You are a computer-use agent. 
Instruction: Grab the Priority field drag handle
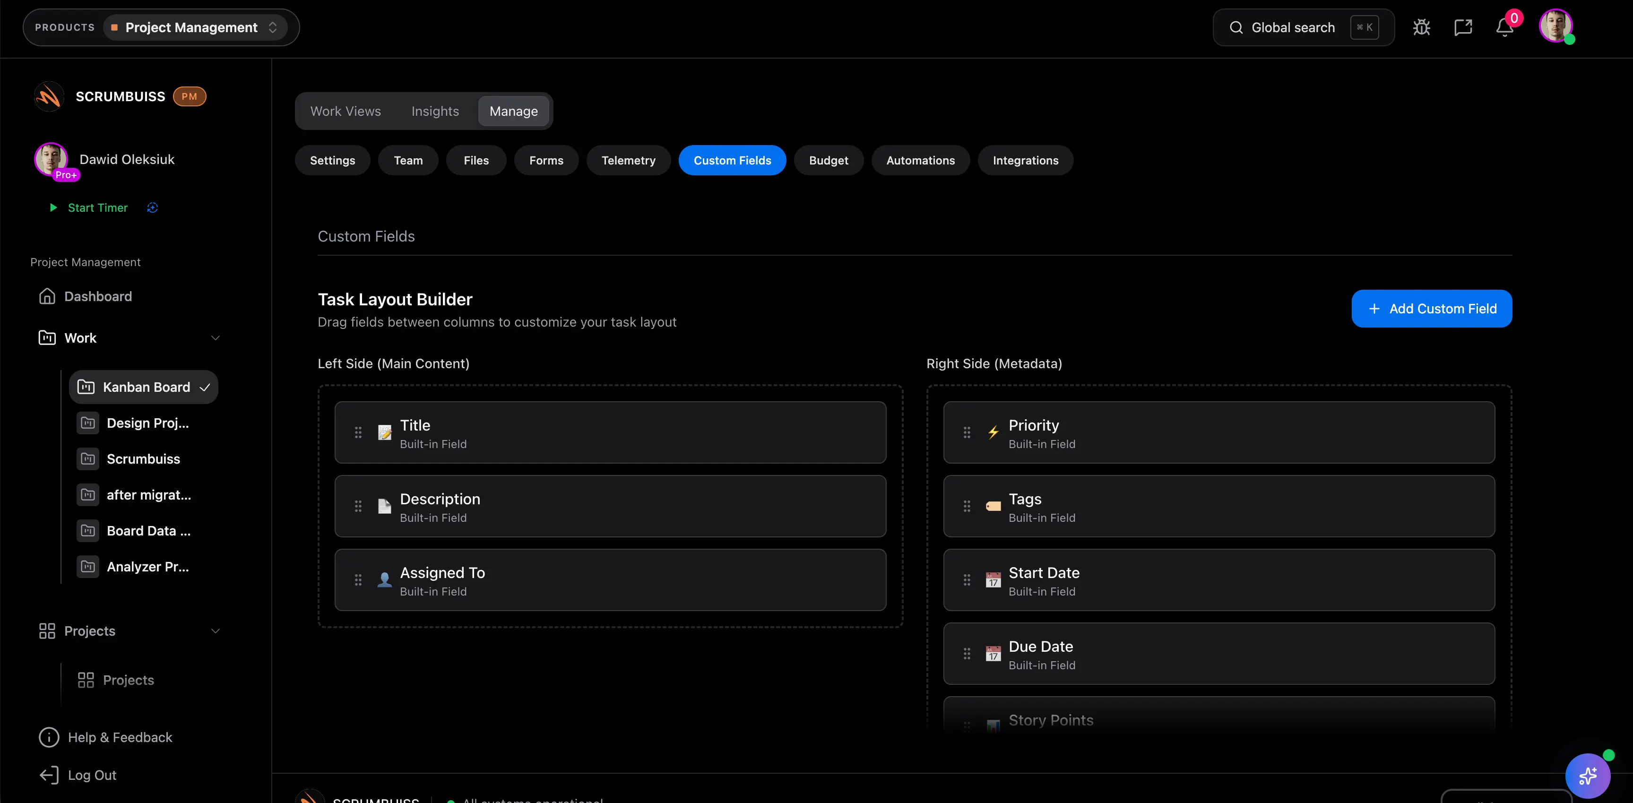[x=967, y=432]
